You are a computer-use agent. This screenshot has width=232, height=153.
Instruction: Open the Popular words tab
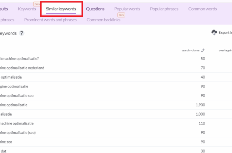[127, 9]
